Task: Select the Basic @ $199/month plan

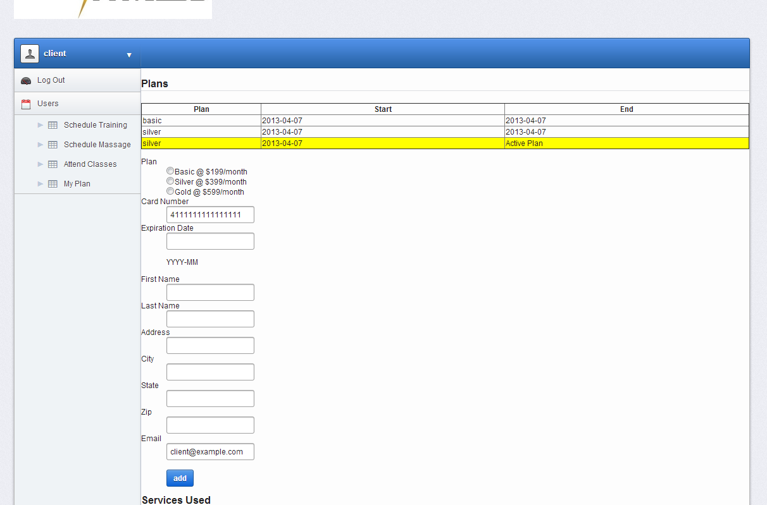Action: click(x=170, y=171)
